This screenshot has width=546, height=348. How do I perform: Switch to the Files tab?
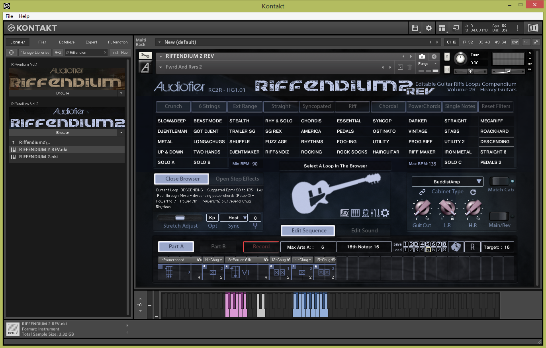42,42
